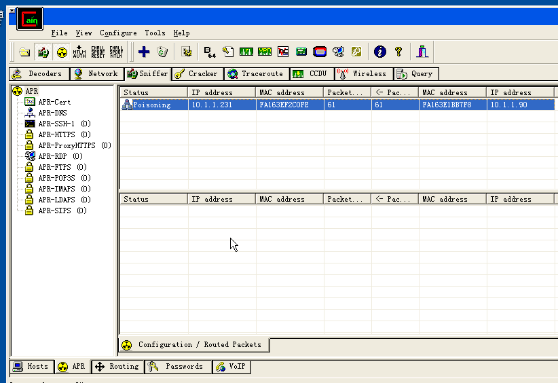Click the Poisoning status cell
This screenshot has height=383, width=558.
click(x=153, y=105)
